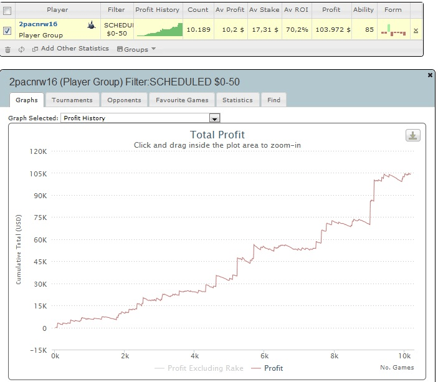Open the Opponents tab
The width and height of the screenshot is (438, 382).
click(x=124, y=100)
